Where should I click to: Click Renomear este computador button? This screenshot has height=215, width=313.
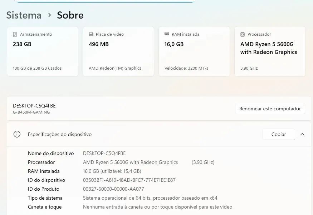(270, 109)
